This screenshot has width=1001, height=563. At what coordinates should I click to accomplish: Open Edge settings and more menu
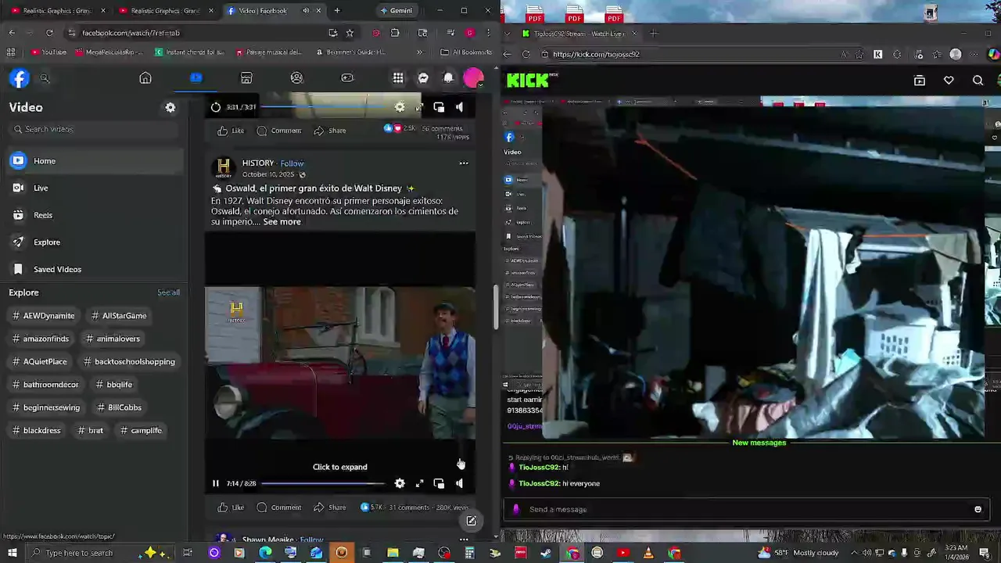pos(974,55)
